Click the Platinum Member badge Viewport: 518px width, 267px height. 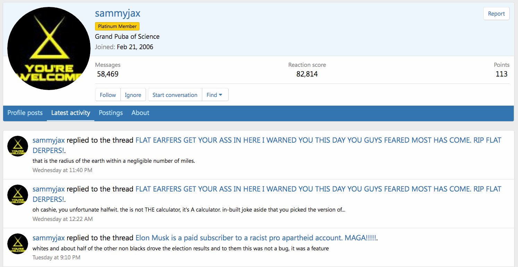click(x=117, y=26)
